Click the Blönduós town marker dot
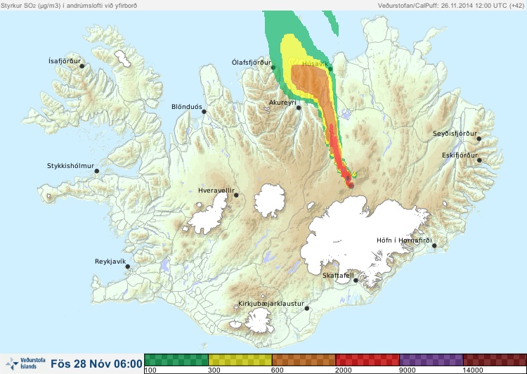Image resolution: width=527 pixels, height=374 pixels. [204, 112]
